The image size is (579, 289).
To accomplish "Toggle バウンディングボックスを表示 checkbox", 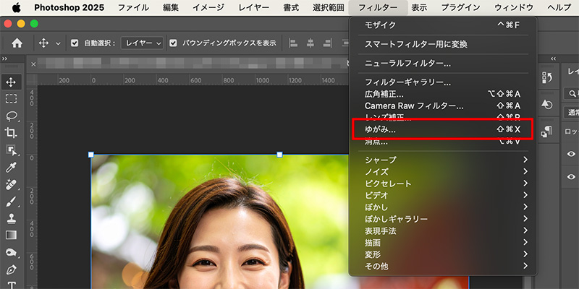I will [173, 43].
